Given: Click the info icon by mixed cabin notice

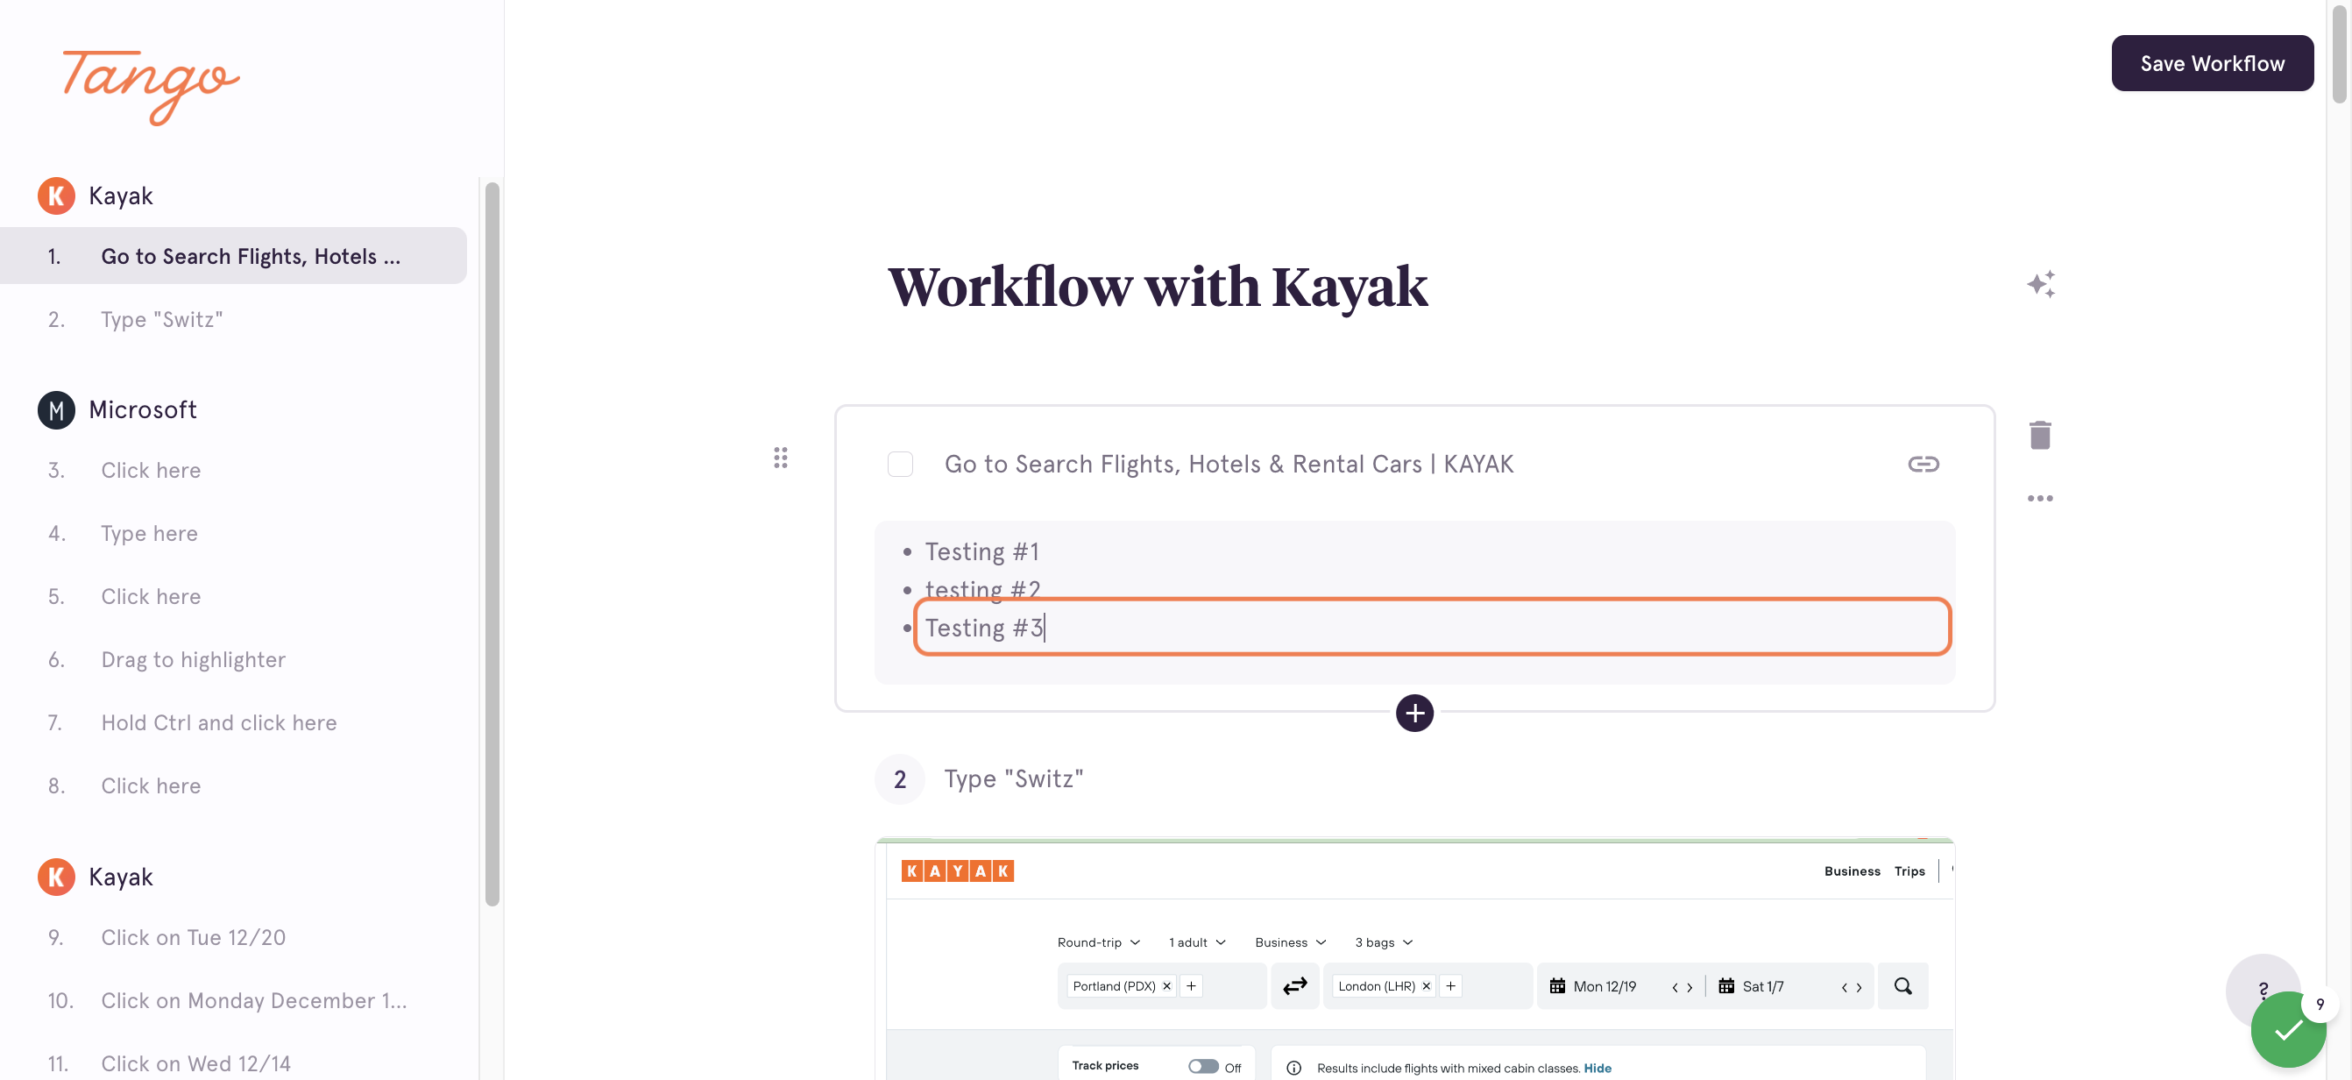Looking at the screenshot, I should [1293, 1067].
